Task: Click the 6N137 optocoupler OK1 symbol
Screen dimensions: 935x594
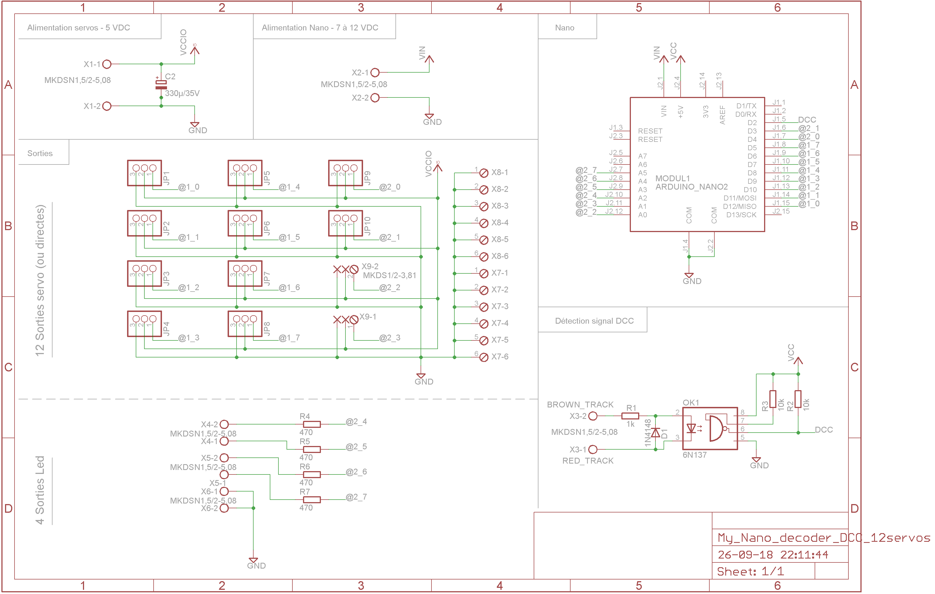Action: pyautogui.click(x=710, y=429)
